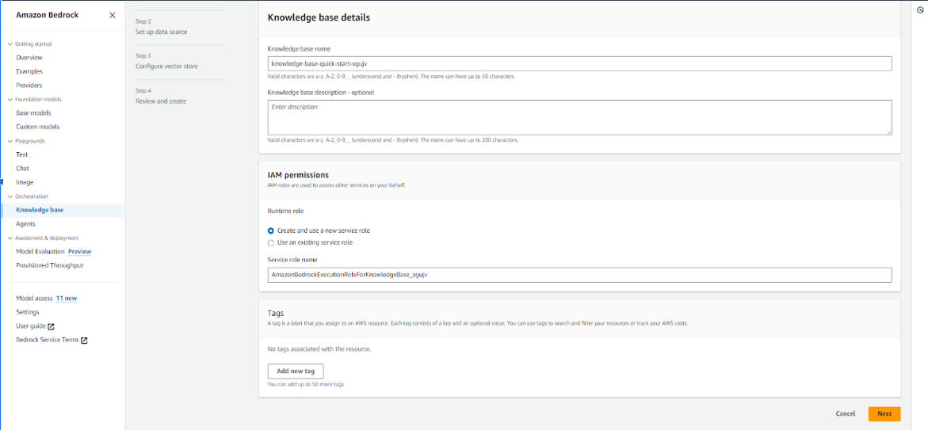928x430 pixels.
Task: Open Agents in the sidebar
Action: (x=25, y=224)
